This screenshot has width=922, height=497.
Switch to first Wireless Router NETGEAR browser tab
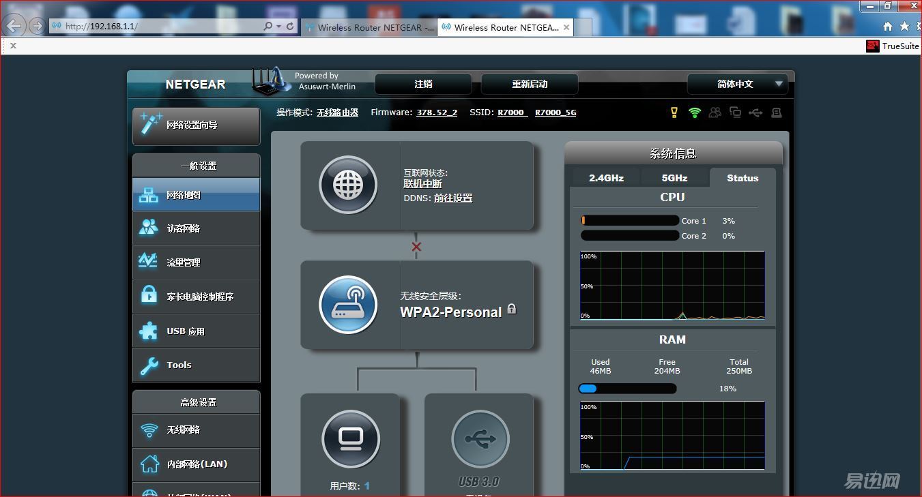click(369, 27)
